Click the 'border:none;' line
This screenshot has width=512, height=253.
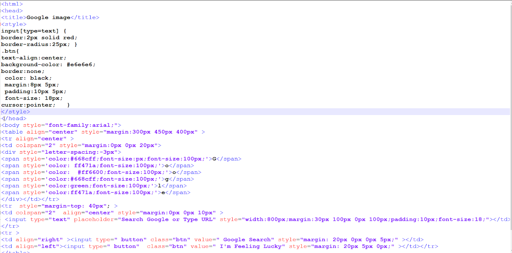23,71
